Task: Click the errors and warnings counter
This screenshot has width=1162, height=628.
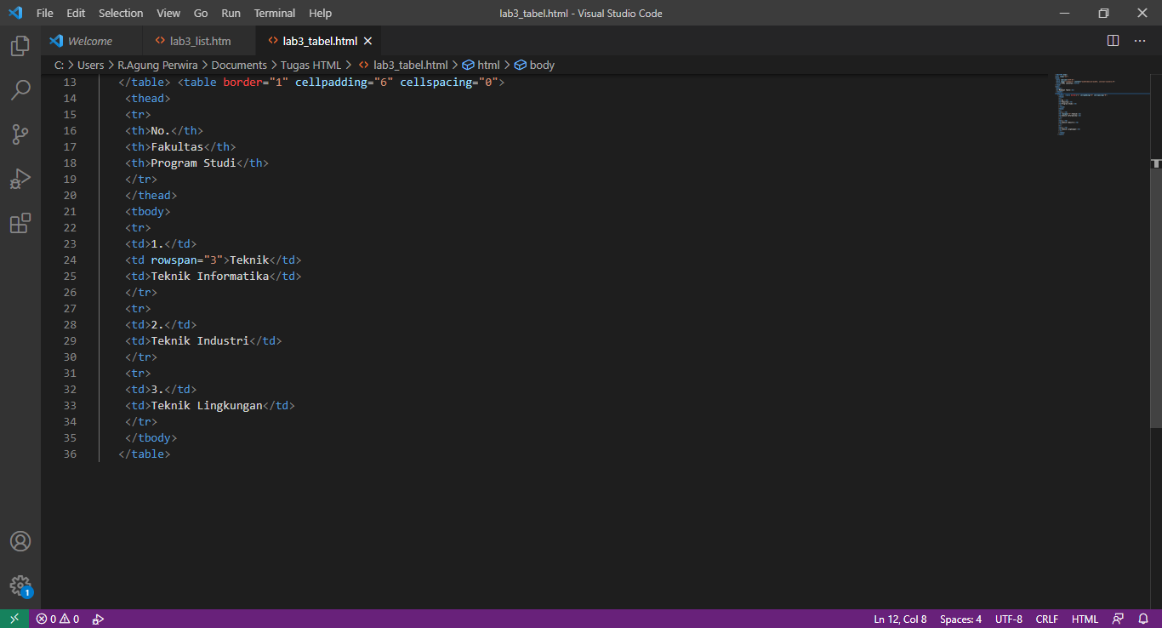Action: (56, 619)
